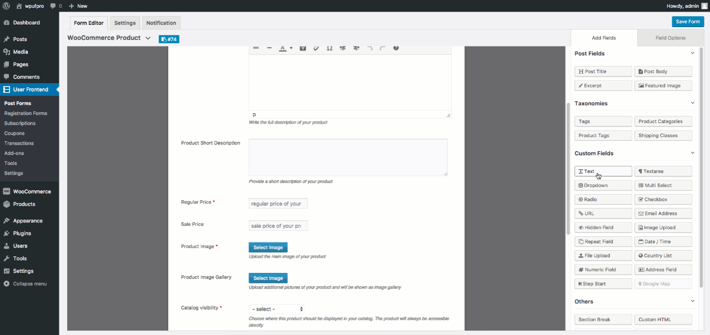710x335 pixels.
Task: Add a Text custom field
Action: 603,171
